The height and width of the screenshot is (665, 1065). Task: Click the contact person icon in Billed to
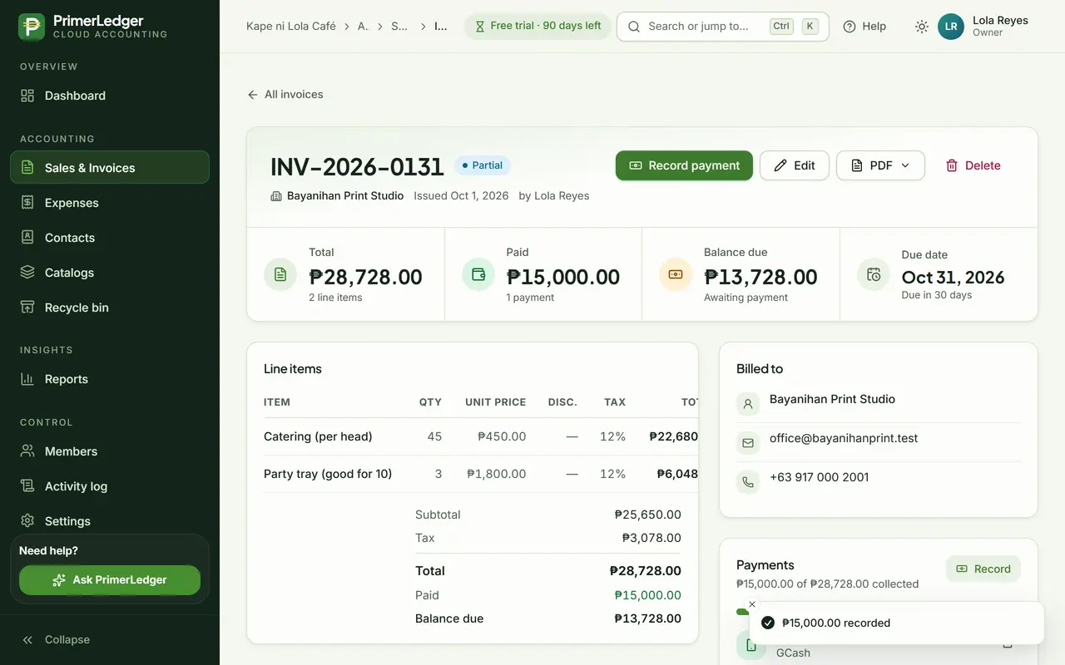coord(748,405)
